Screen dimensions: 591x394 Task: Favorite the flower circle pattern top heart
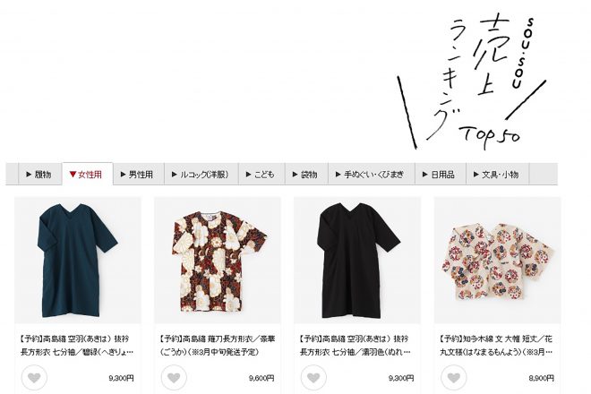coord(454,377)
